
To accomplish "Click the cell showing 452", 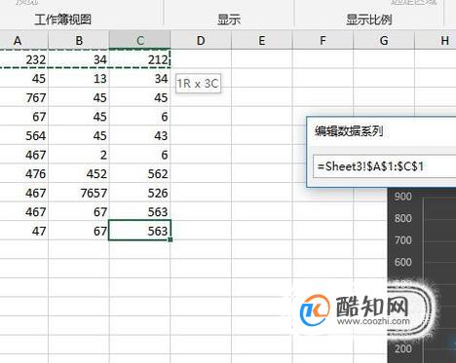I will (x=79, y=173).
